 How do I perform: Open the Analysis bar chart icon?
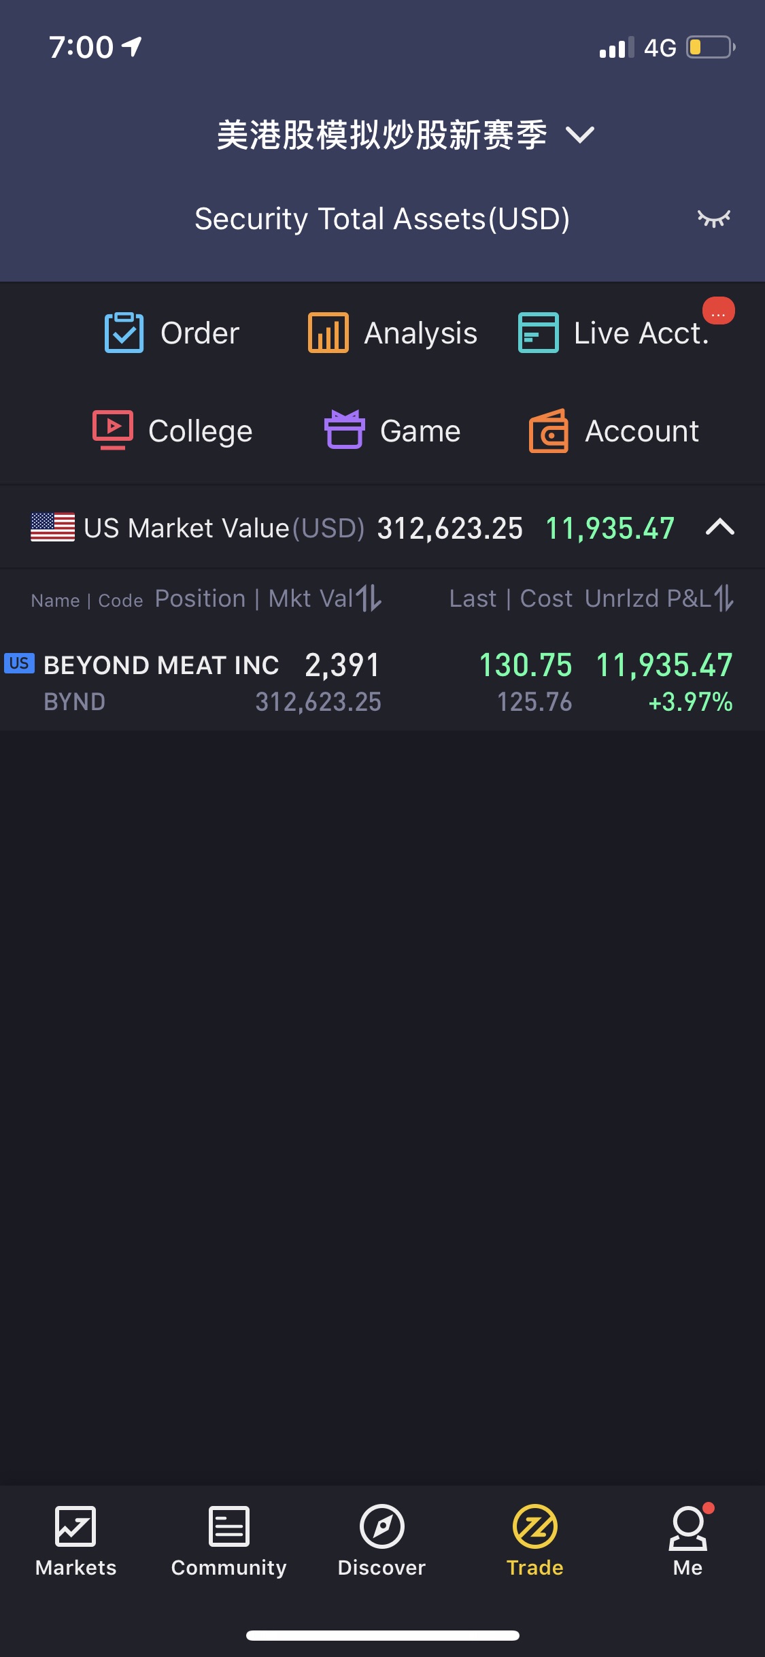tap(328, 333)
